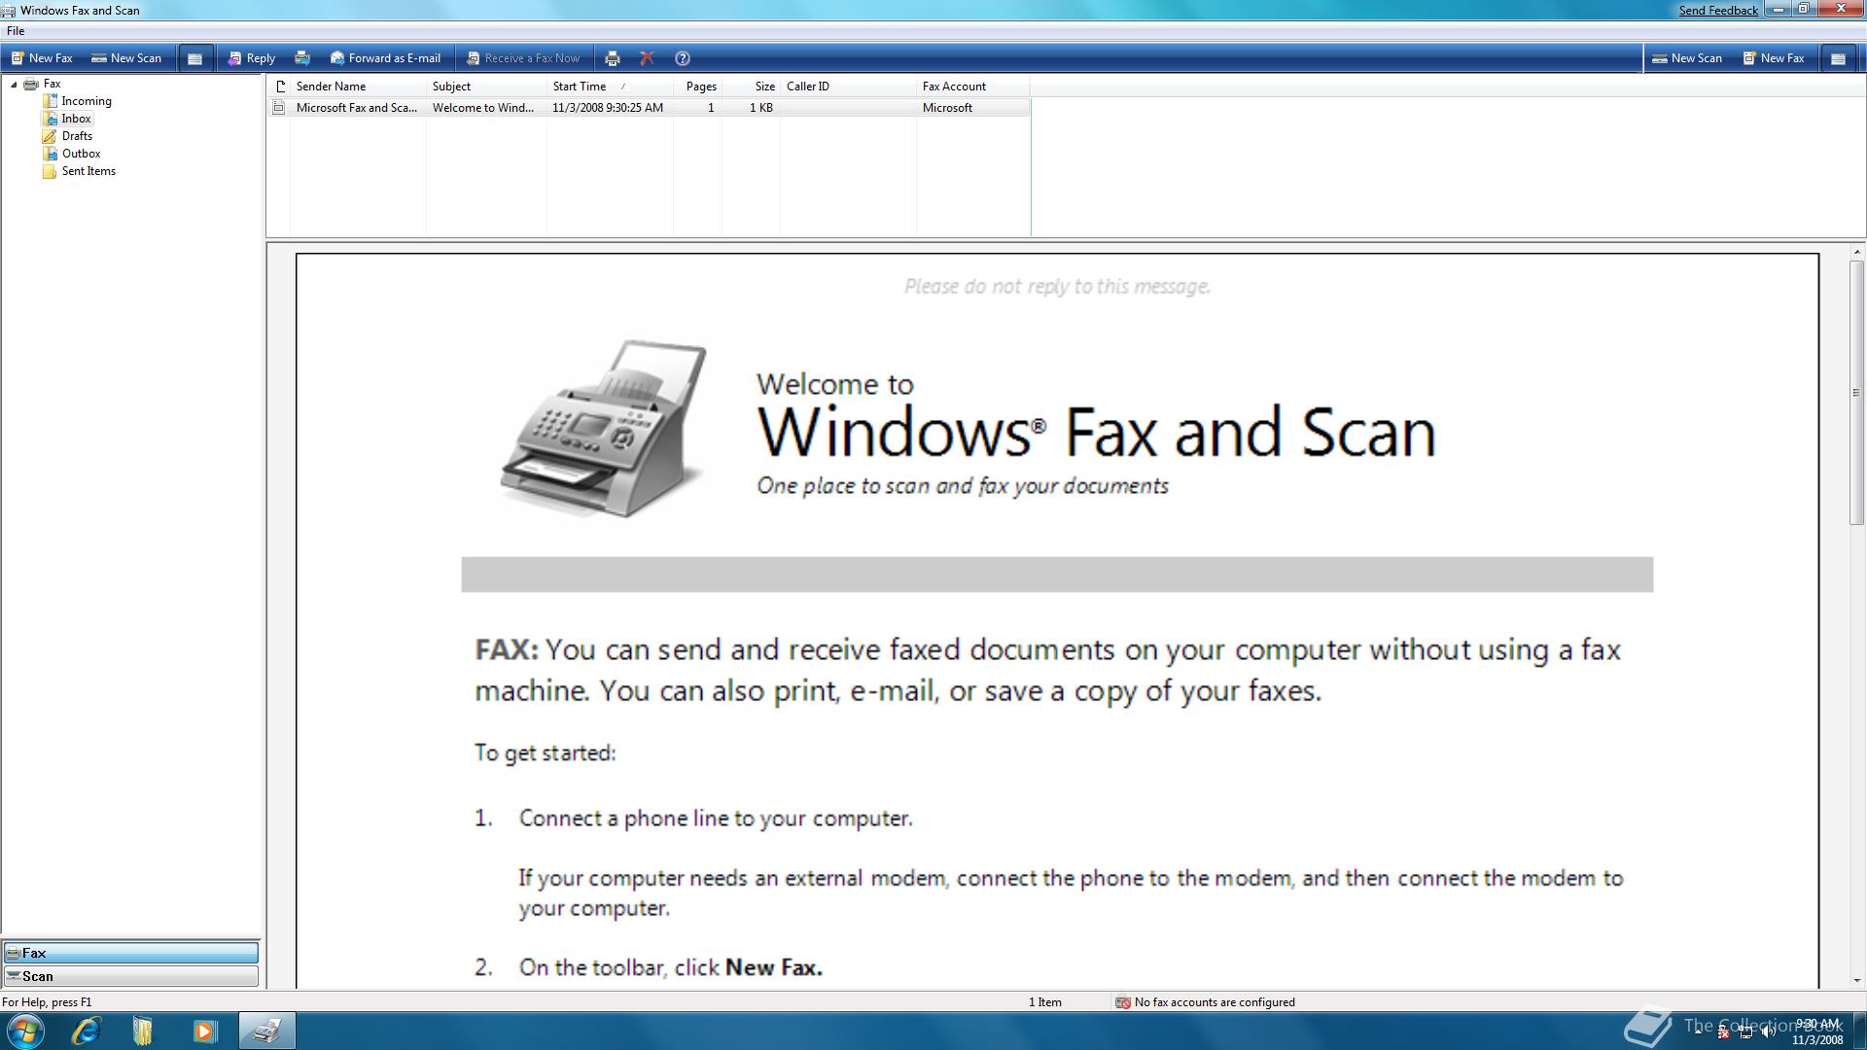
Task: Click the 'Welcome to Wind...' subject cell
Action: 483,108
